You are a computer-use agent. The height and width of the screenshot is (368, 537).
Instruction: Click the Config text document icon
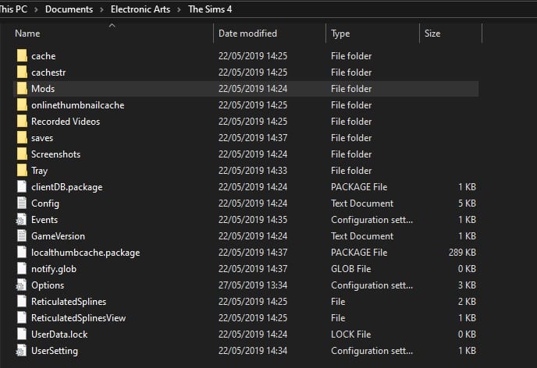tap(21, 203)
